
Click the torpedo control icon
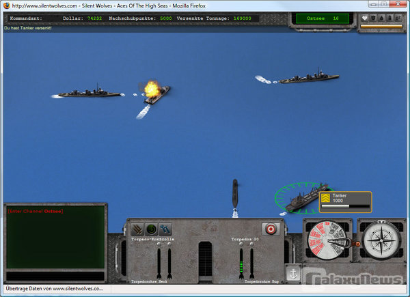(x=137, y=229)
